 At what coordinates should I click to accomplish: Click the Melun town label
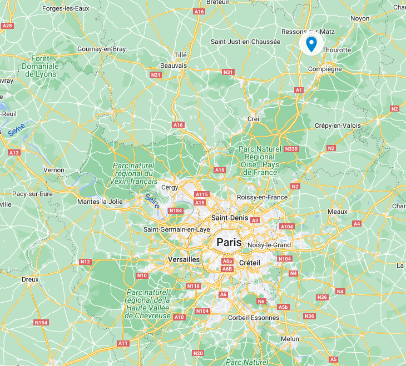[x=290, y=339]
